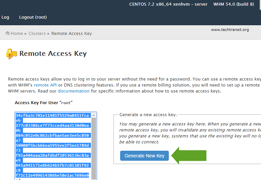261x180 pixels.
Task: Click the green arrow pointing to Generate
Action: 189,156
